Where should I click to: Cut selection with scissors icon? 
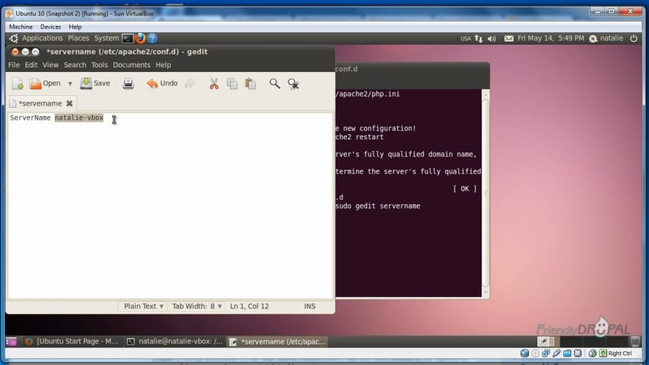213,84
